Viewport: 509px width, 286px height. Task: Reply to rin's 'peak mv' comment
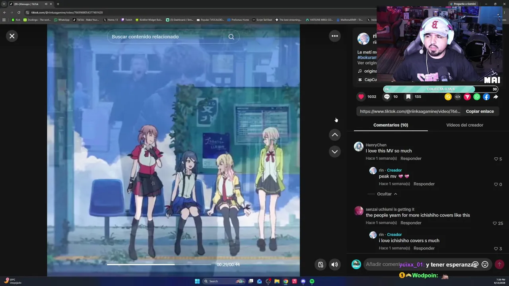[x=424, y=184]
